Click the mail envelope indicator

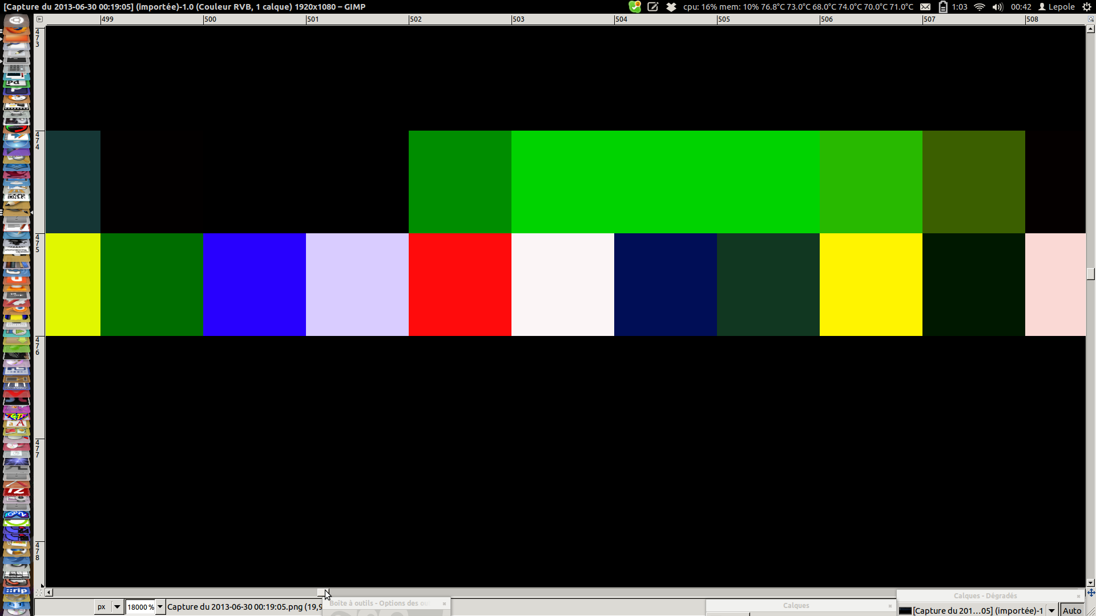[925, 7]
